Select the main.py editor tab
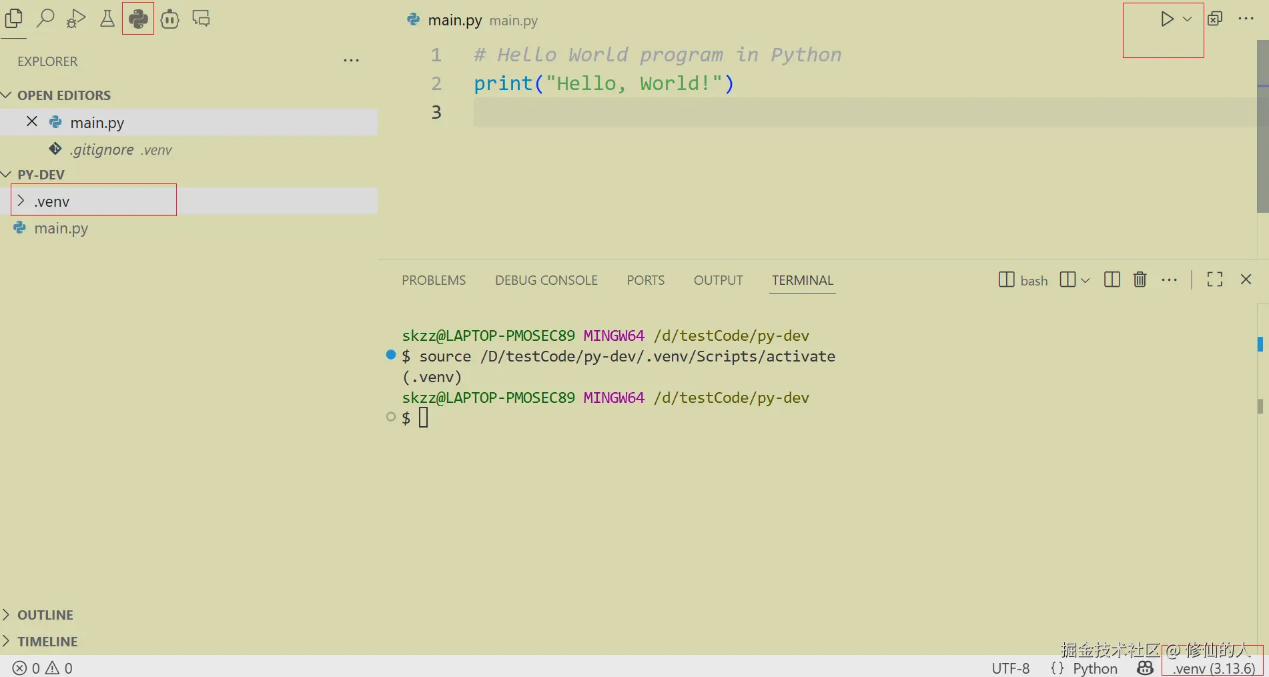The height and width of the screenshot is (677, 1269). pos(455,20)
